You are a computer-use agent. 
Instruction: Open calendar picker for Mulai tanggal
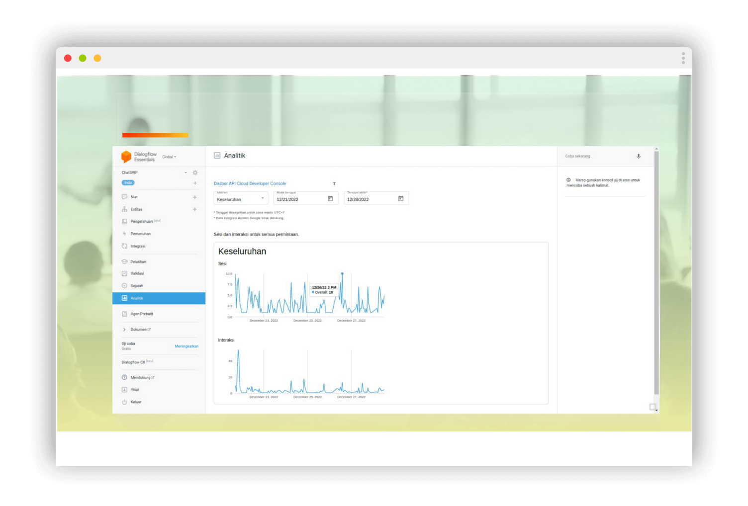coord(330,198)
